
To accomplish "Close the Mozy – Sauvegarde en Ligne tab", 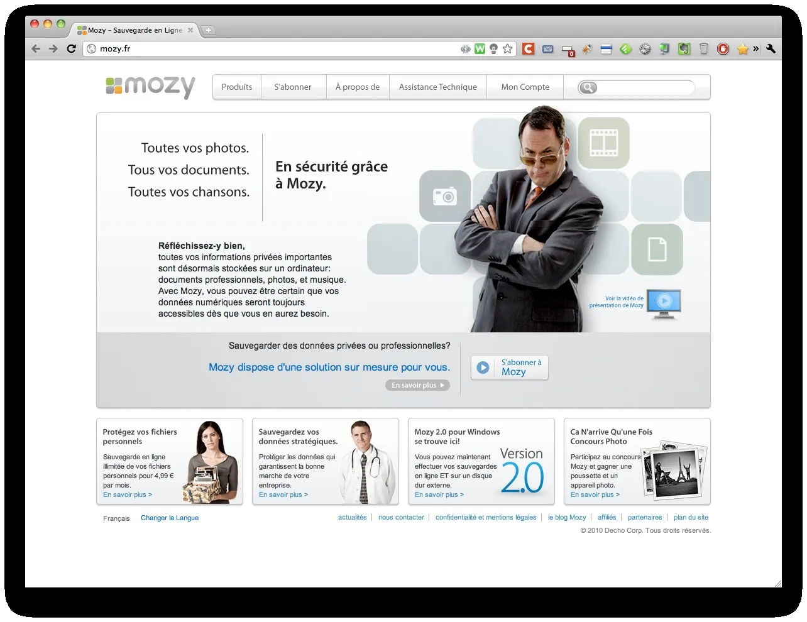I will tap(190, 30).
